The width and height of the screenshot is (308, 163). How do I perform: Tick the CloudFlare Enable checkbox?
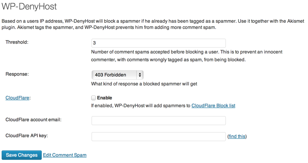(x=94, y=98)
